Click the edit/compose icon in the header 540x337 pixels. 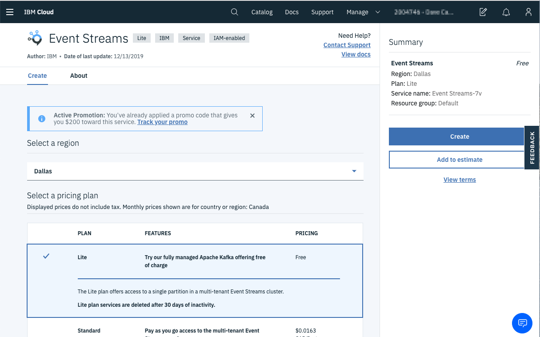point(483,12)
